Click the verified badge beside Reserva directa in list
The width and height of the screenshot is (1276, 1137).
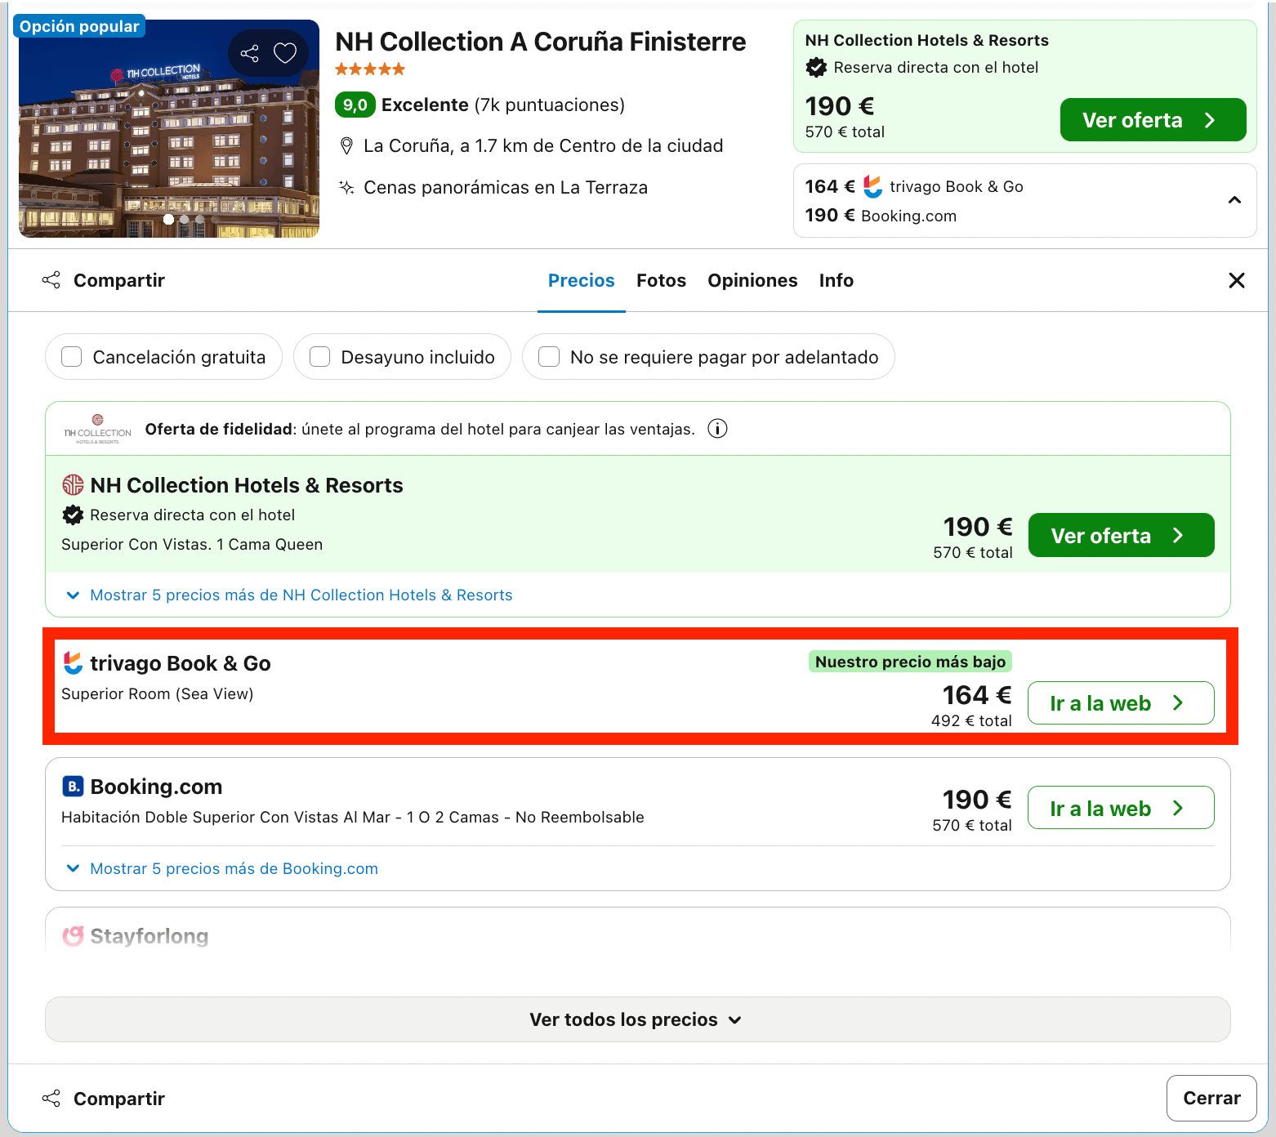[x=73, y=515]
